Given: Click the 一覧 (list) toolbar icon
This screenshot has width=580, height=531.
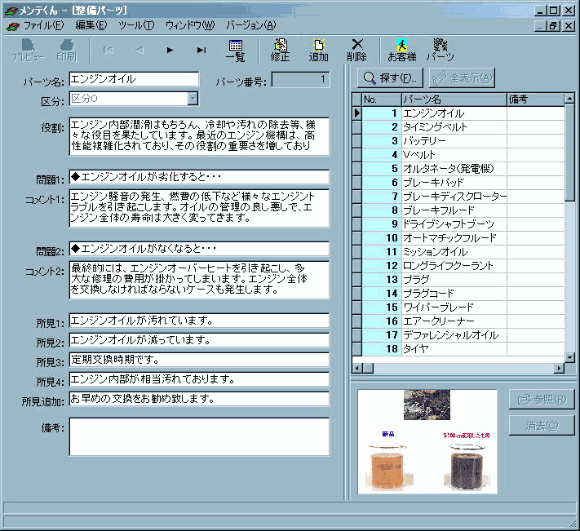Looking at the screenshot, I should [235, 50].
